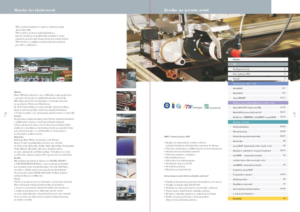This screenshot has height=212, width=300.
Task: Click the red twi sign in the building photo
Action: (x=61, y=79)
